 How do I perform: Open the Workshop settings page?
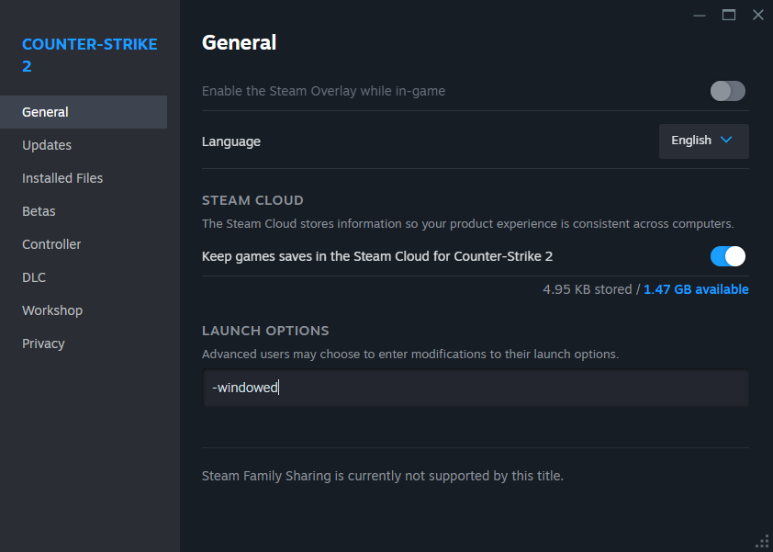pyautogui.click(x=52, y=310)
